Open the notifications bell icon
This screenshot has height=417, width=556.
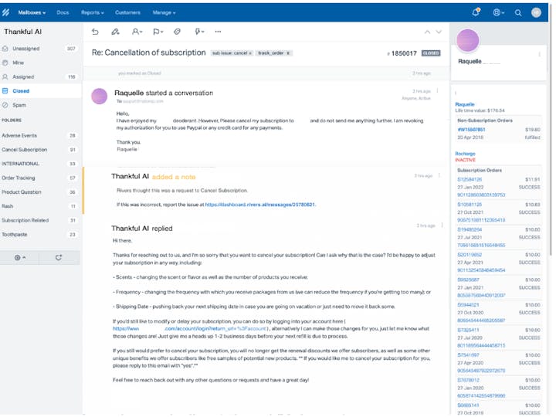pos(476,12)
